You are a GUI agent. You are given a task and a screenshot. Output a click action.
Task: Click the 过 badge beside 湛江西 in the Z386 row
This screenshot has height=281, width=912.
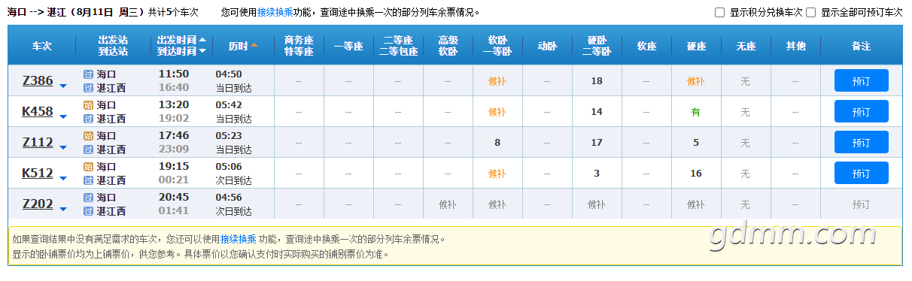click(88, 88)
